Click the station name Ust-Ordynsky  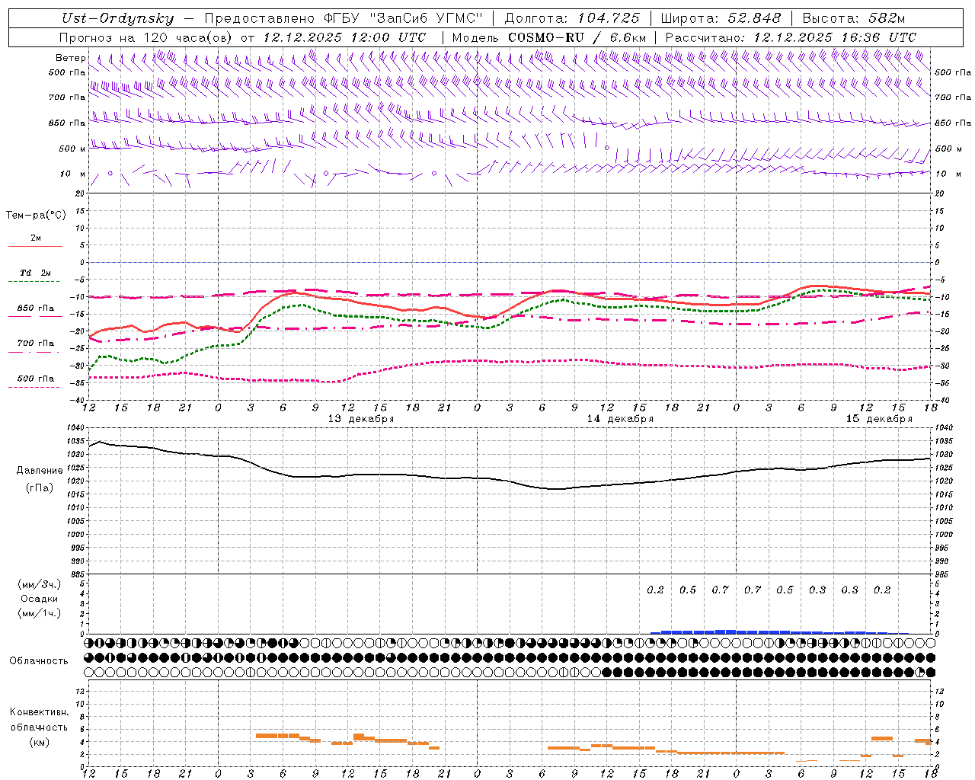[x=118, y=18]
